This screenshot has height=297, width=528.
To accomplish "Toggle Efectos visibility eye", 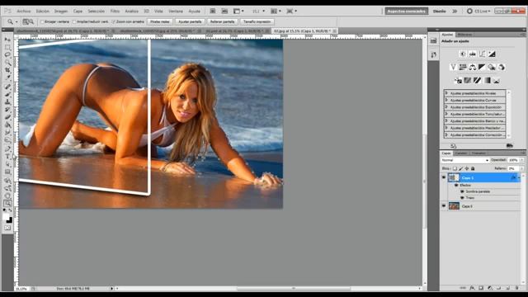I will click(x=456, y=185).
